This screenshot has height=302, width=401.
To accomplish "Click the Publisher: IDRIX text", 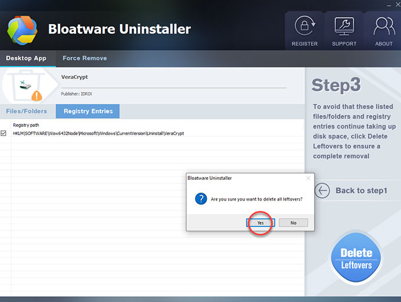I will tap(77, 94).
